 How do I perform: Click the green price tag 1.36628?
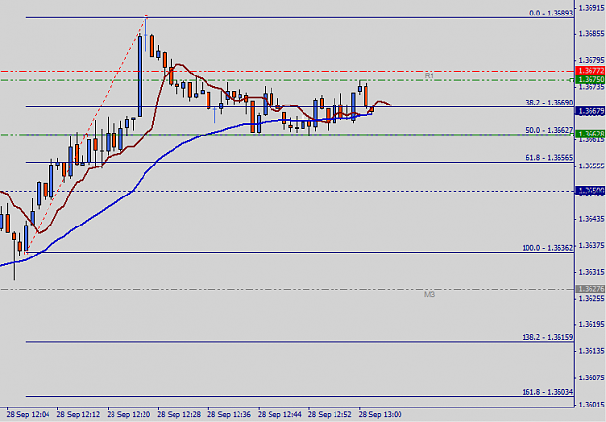click(x=590, y=135)
